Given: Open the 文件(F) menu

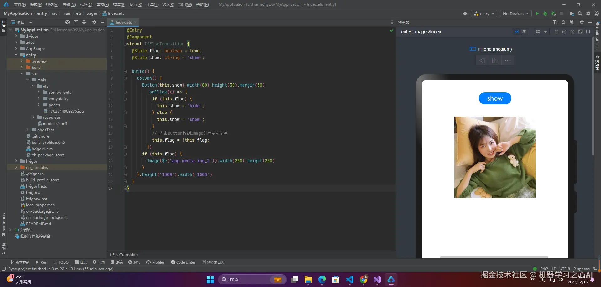Looking at the screenshot, I should tap(20, 4).
